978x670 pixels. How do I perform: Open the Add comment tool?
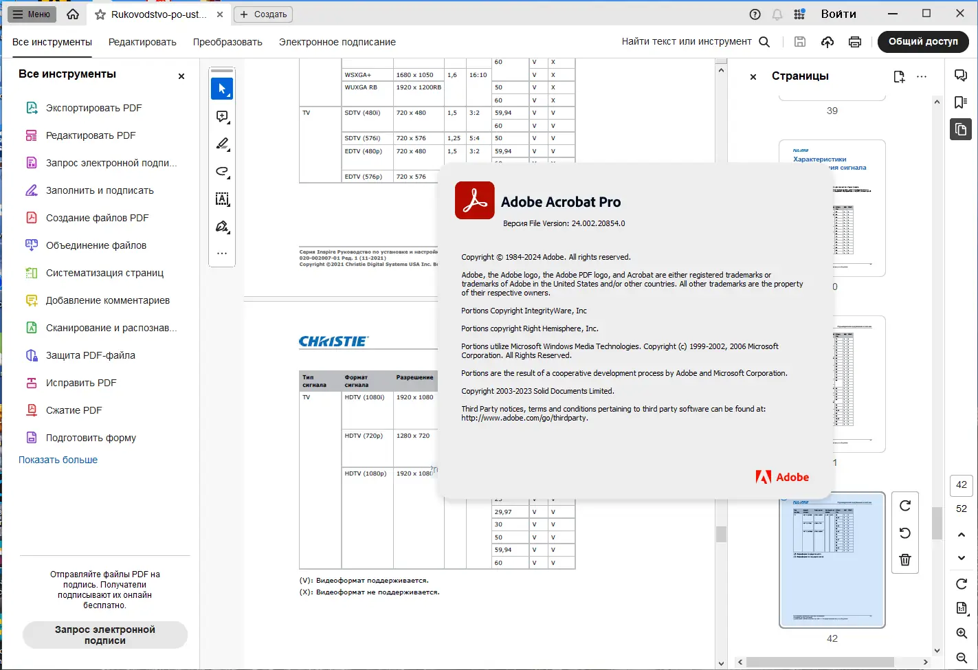(x=221, y=116)
